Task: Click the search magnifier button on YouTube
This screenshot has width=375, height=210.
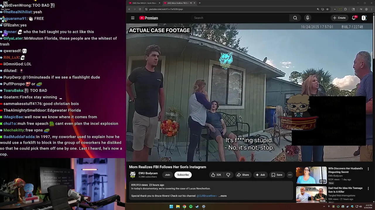Action: pyautogui.click(x=295, y=18)
